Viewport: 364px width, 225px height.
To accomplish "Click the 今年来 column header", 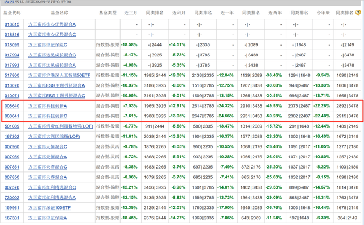I will click(x=323, y=13).
